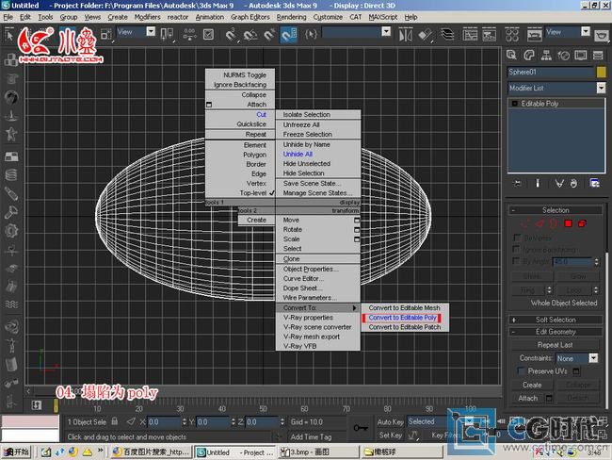Click Configure Modifier Sets icon

[x=594, y=183]
